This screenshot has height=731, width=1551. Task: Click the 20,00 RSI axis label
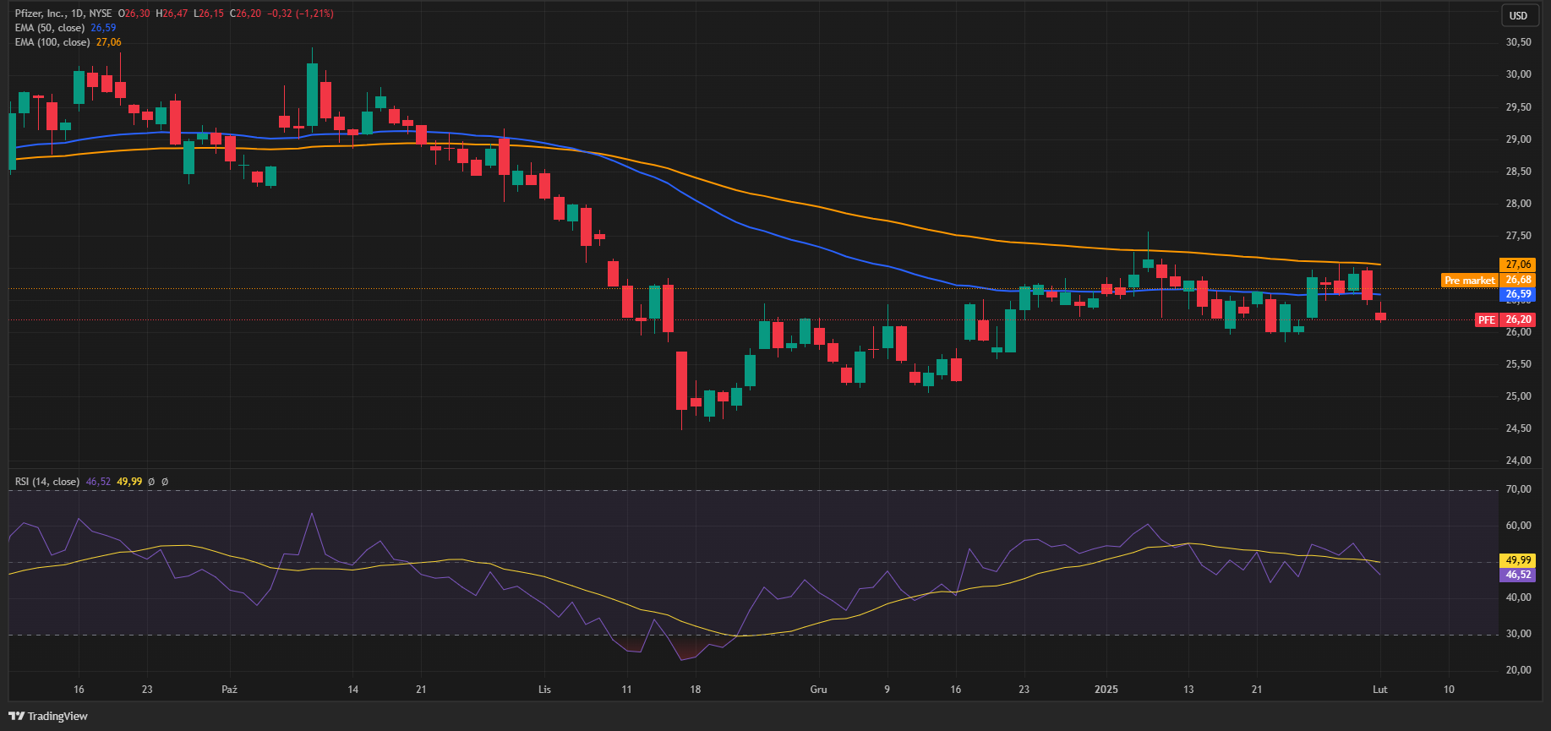pyautogui.click(x=1518, y=670)
